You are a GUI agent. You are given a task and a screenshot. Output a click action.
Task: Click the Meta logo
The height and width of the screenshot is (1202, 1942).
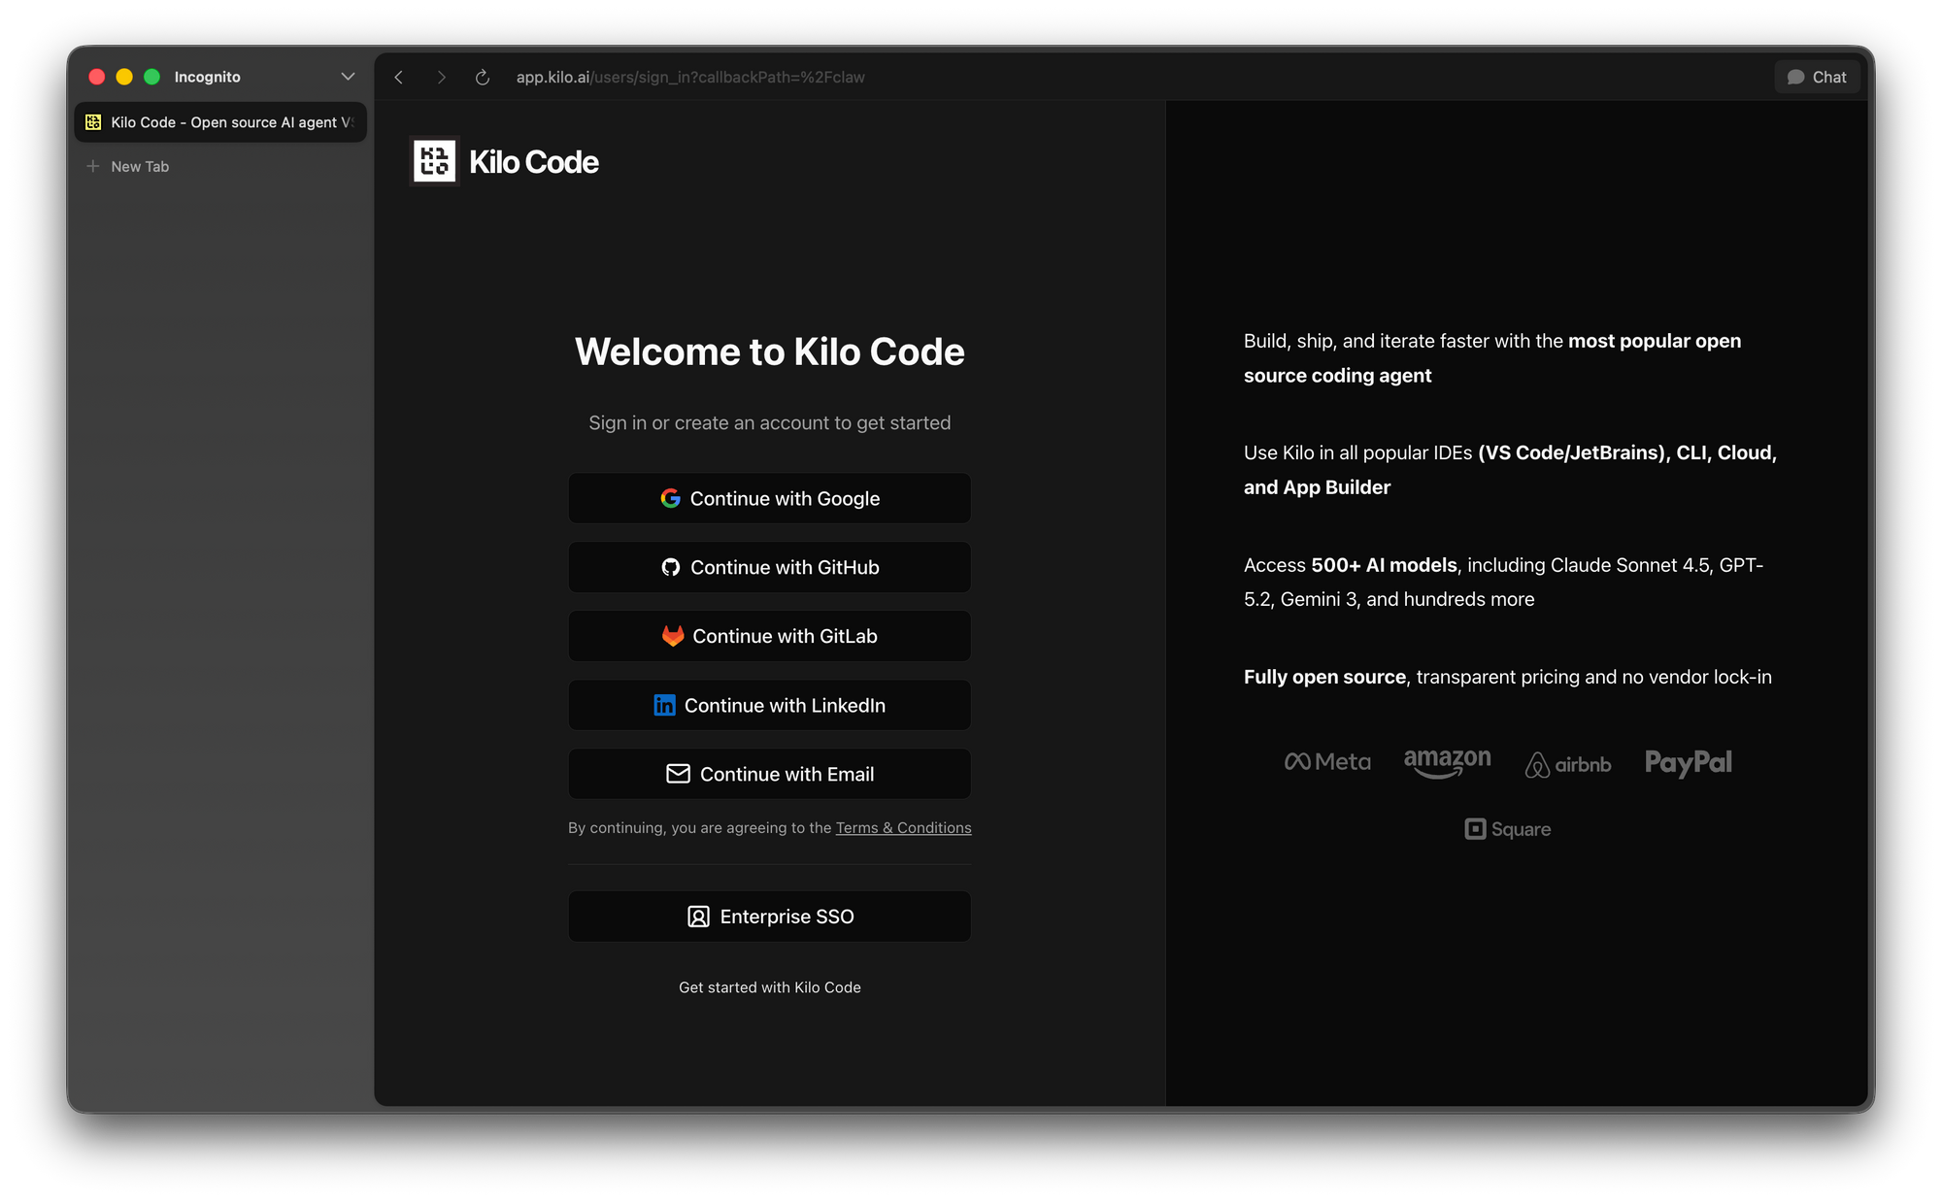pyautogui.click(x=1327, y=762)
